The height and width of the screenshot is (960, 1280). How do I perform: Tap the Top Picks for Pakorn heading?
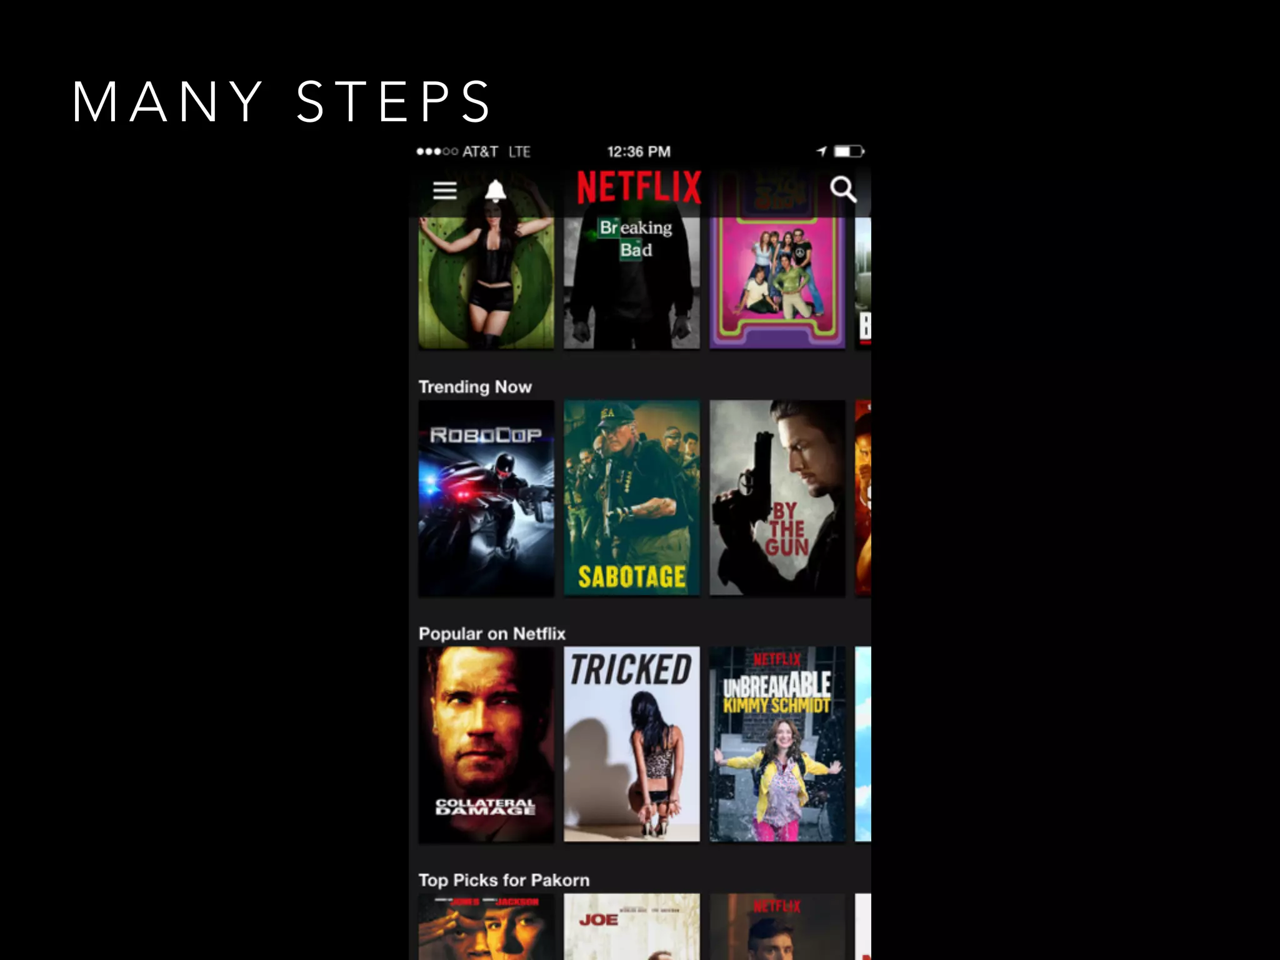click(x=504, y=880)
